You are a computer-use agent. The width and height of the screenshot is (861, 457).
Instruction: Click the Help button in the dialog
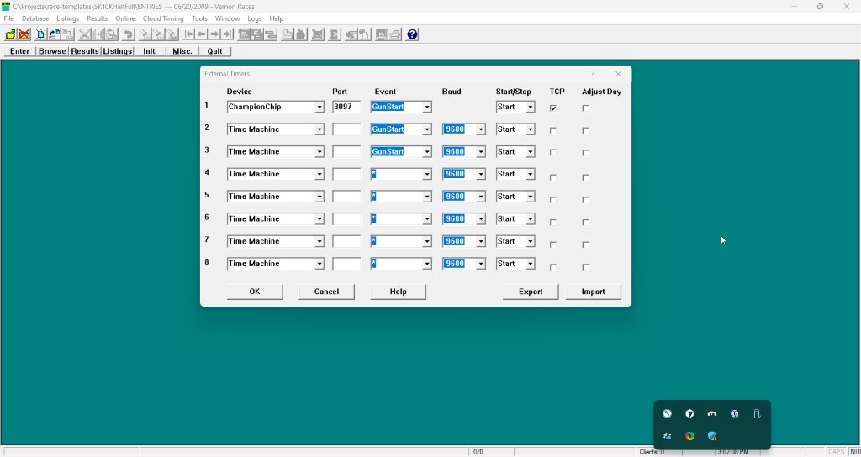click(x=398, y=292)
